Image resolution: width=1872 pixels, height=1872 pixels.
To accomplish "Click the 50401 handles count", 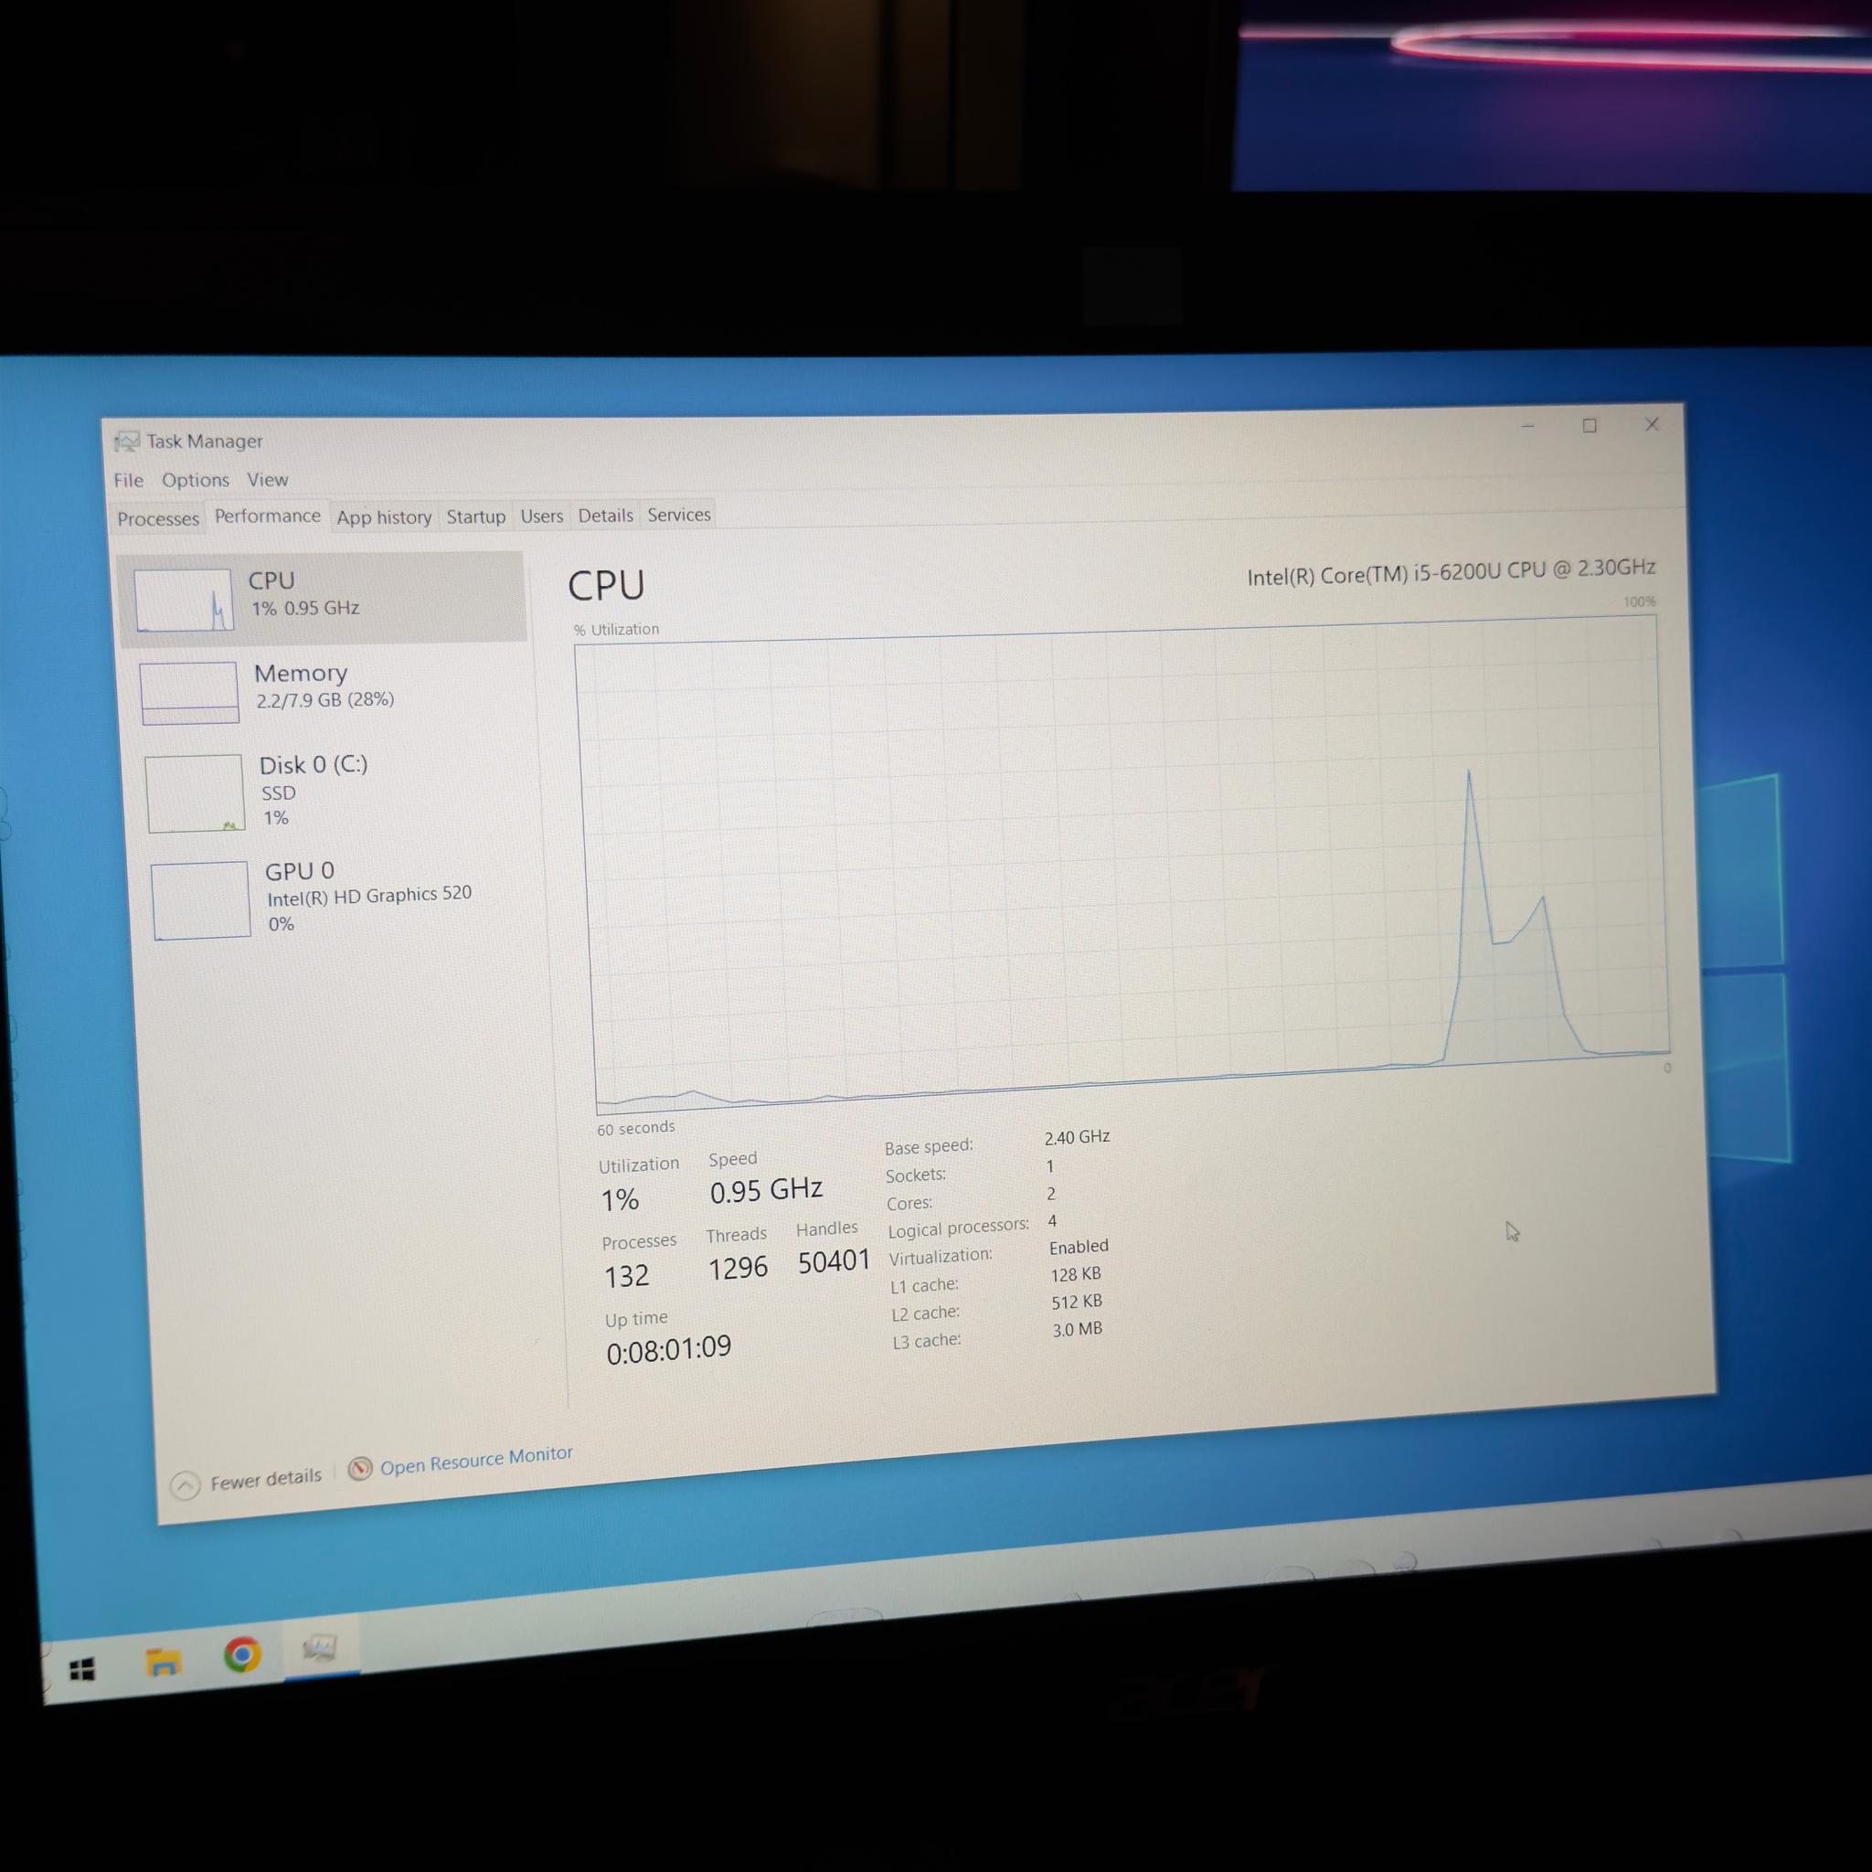I will (x=834, y=1260).
